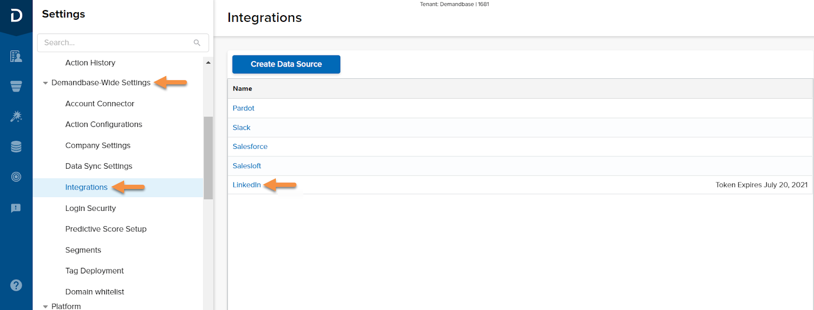Open Action Configurations settings

[104, 125]
